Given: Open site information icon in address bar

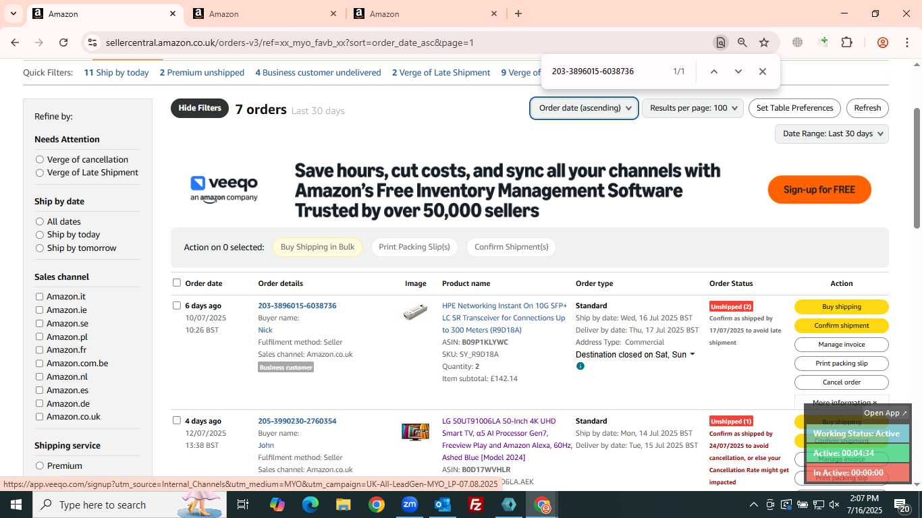Looking at the screenshot, I should [x=92, y=42].
